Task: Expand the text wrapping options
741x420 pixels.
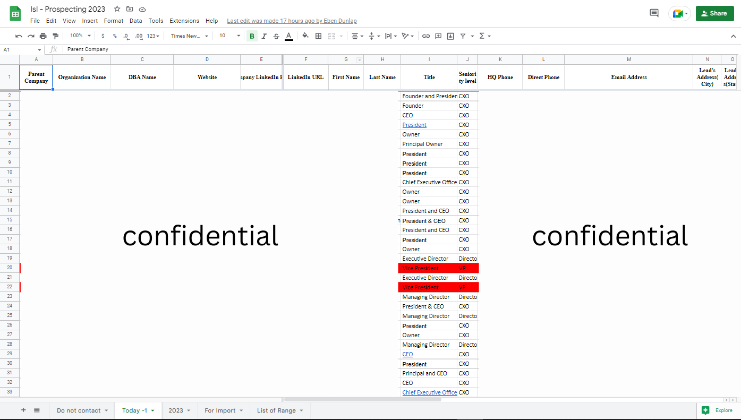Action: pos(390,36)
